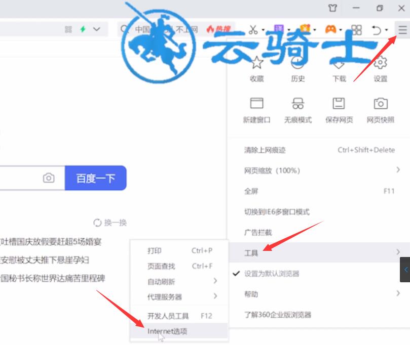Start Incognito mode (无痕模式) icon

coord(298,103)
